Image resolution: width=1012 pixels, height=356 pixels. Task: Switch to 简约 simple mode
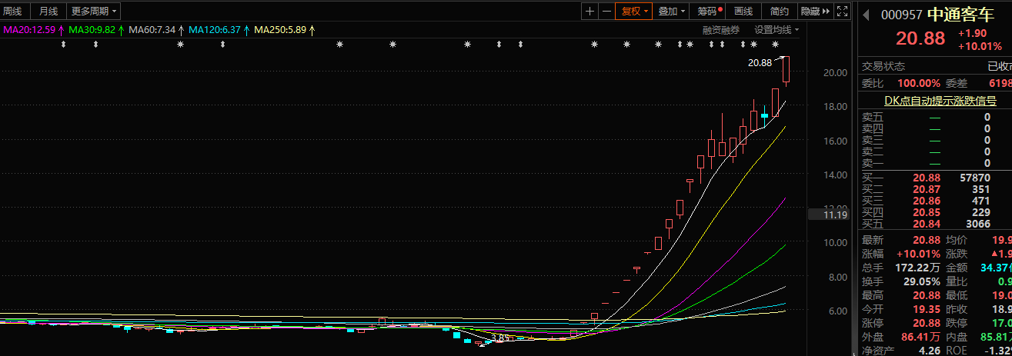click(779, 11)
